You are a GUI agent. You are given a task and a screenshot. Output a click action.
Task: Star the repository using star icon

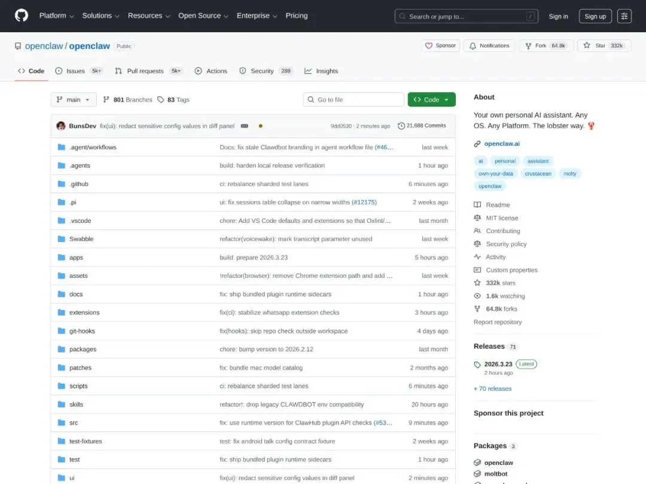point(587,45)
